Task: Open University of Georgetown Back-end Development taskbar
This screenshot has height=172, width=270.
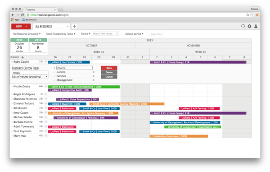Action: click(x=185, y=122)
